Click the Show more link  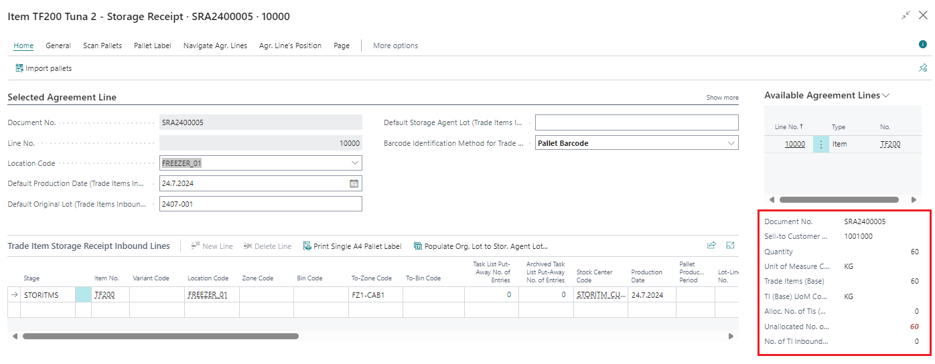tap(722, 98)
